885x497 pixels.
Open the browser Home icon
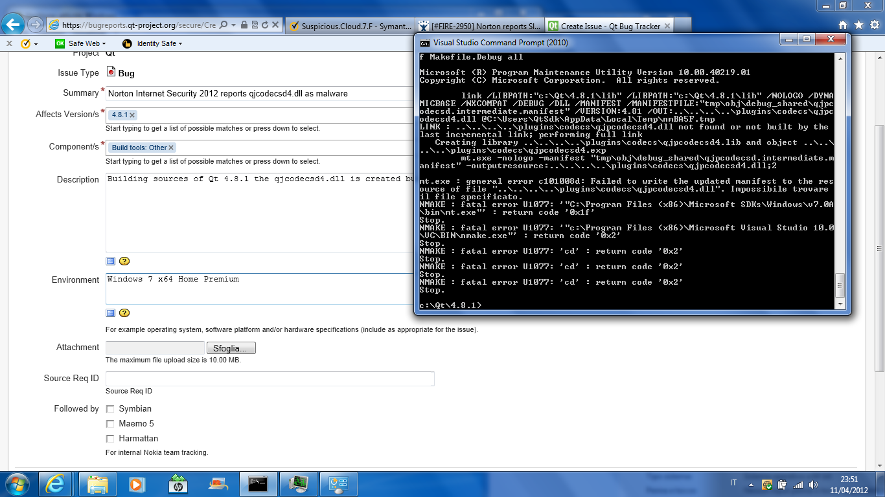(x=842, y=25)
